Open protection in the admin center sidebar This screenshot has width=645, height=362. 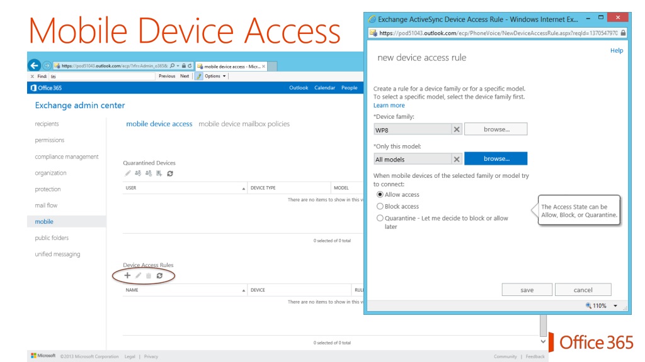click(x=48, y=189)
